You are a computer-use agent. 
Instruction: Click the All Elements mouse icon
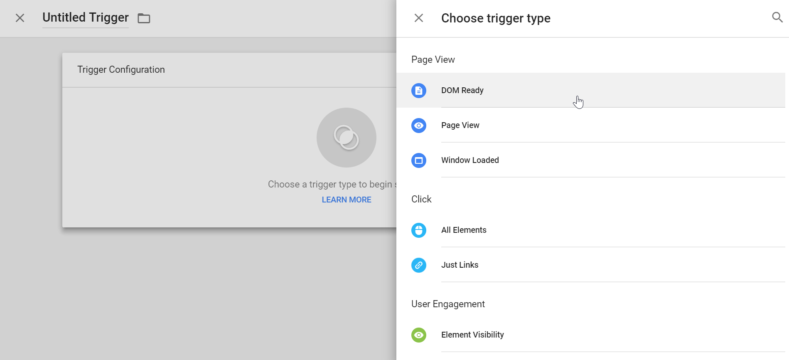click(x=418, y=230)
